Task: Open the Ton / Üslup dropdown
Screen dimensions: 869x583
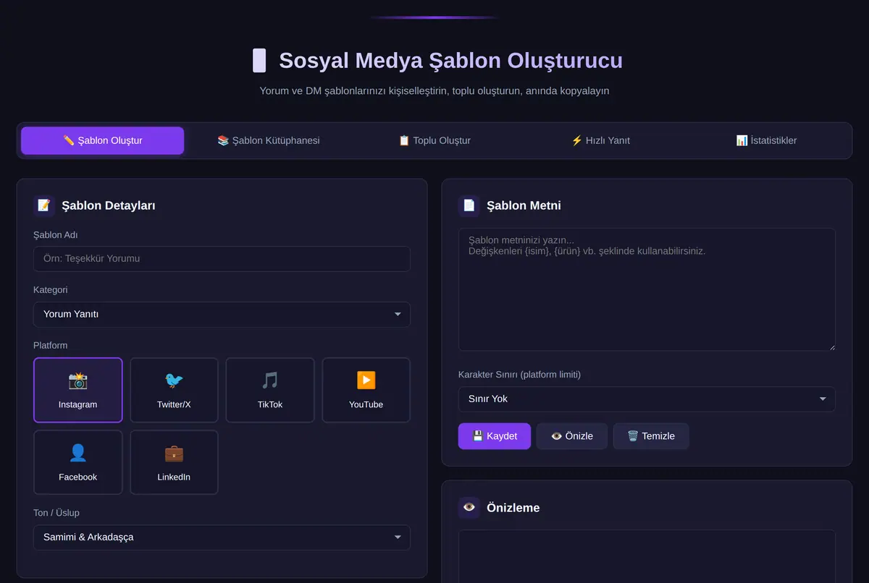Action: (x=222, y=537)
